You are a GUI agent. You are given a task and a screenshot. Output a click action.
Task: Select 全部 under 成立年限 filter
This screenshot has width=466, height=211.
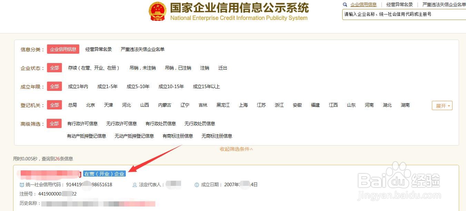pos(54,86)
